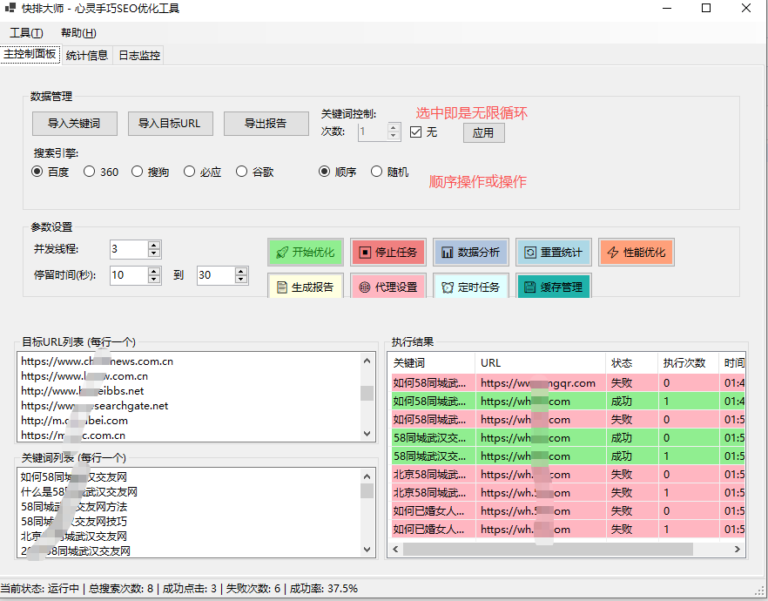Uncheck the 无 infinite loop checkbox

pos(416,132)
